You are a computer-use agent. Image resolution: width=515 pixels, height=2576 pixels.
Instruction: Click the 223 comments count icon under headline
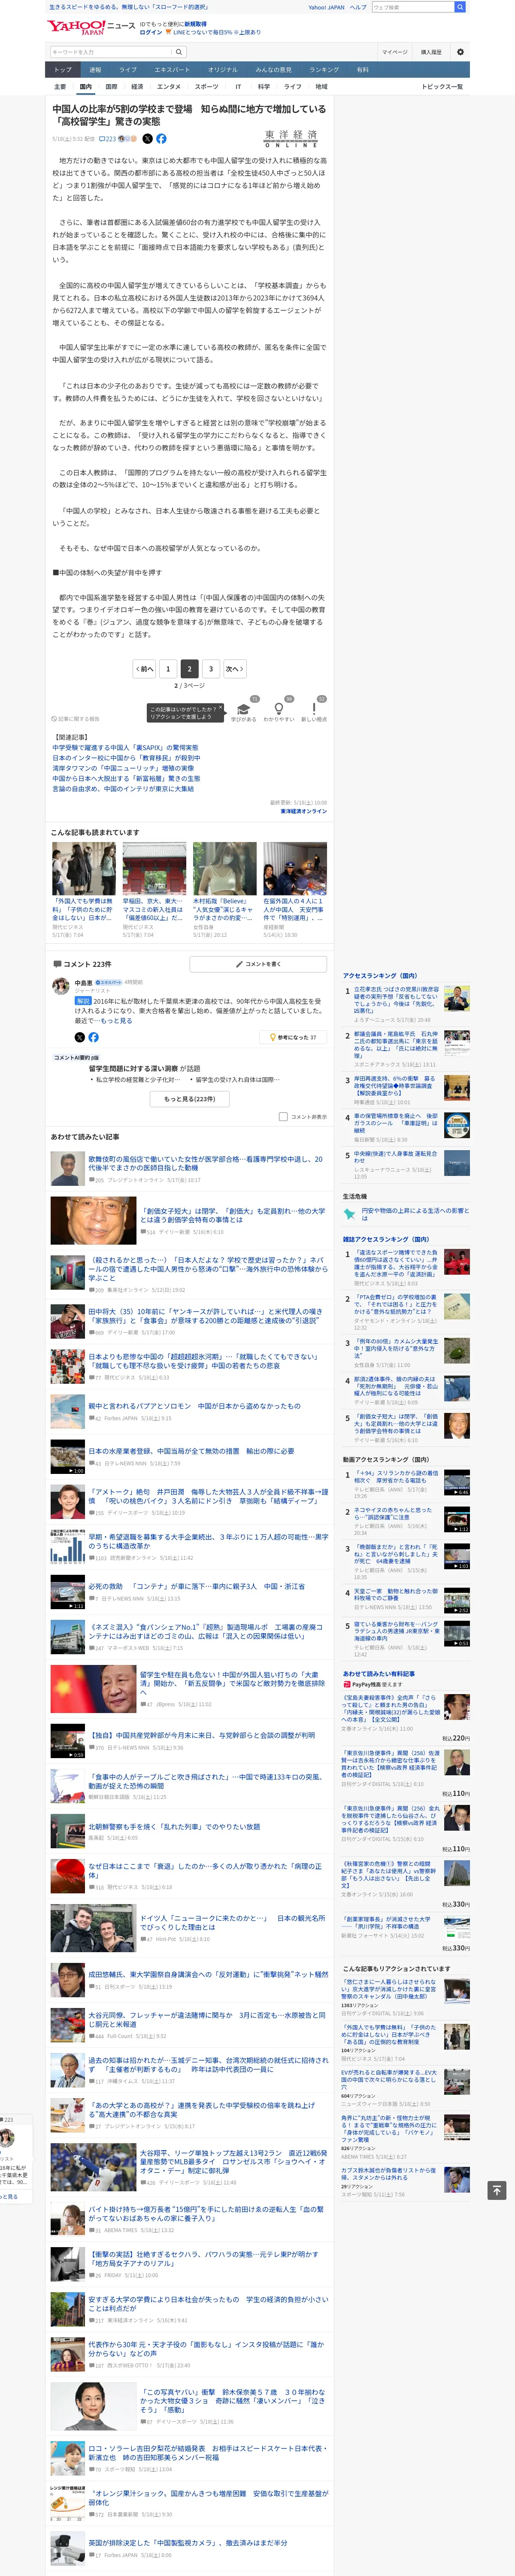[x=108, y=139]
